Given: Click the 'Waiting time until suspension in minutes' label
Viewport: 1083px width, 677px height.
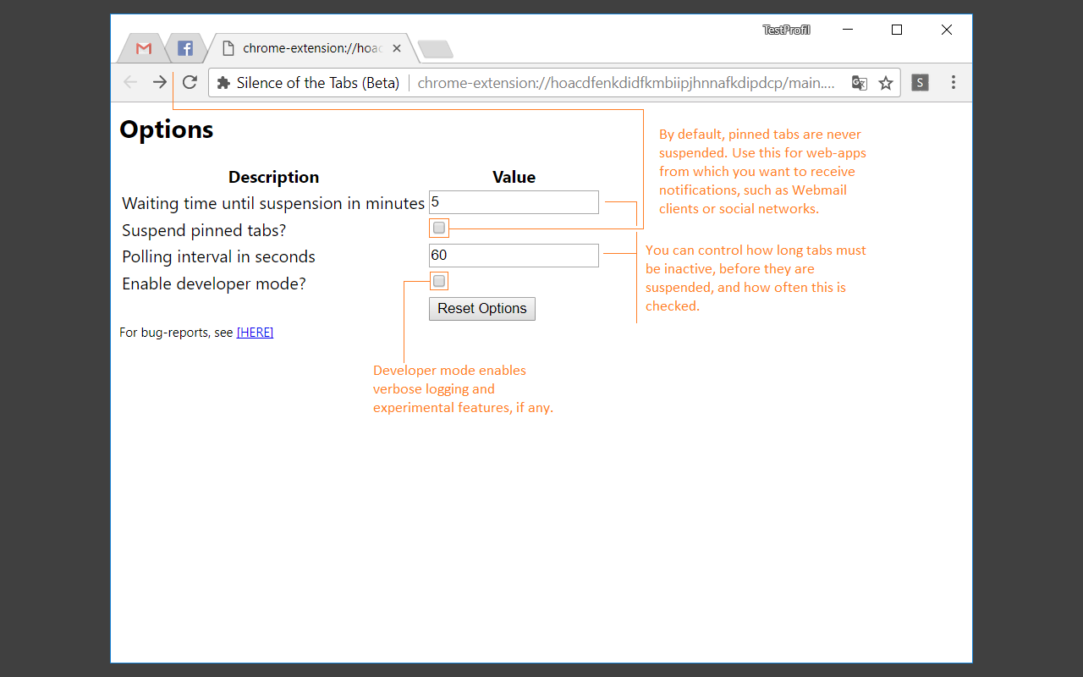Looking at the screenshot, I should [x=273, y=203].
